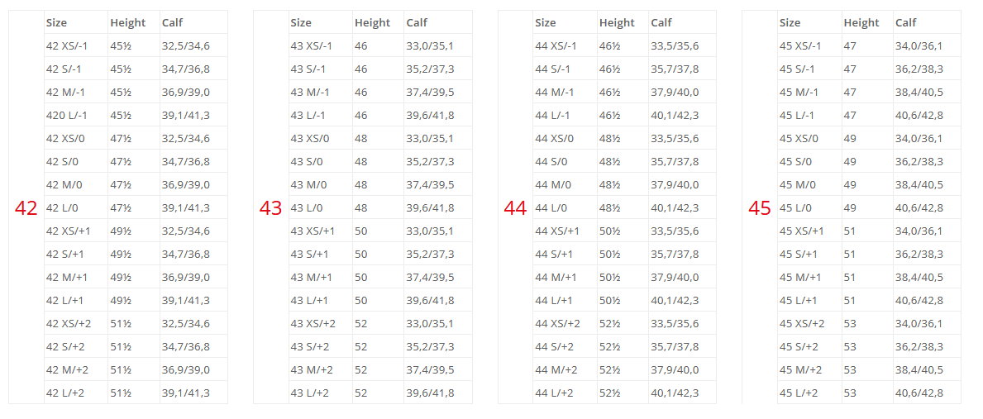983x419 pixels.
Task: Click calf value 40,6/42,8 for 45 L/+2
Action: tap(919, 393)
